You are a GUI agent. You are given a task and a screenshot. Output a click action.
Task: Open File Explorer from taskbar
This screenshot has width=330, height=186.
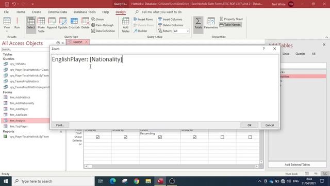tap(148, 181)
